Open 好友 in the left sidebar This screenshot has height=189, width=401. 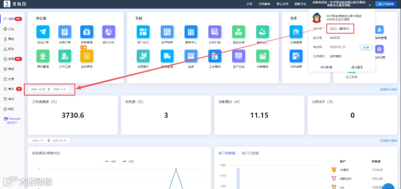pos(9,49)
